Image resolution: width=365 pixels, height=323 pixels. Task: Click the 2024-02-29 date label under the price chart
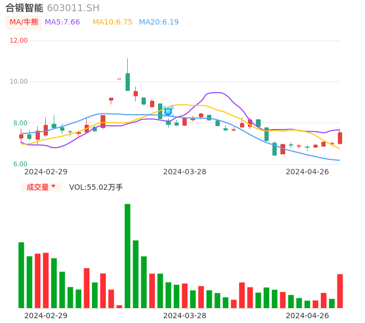46,172
